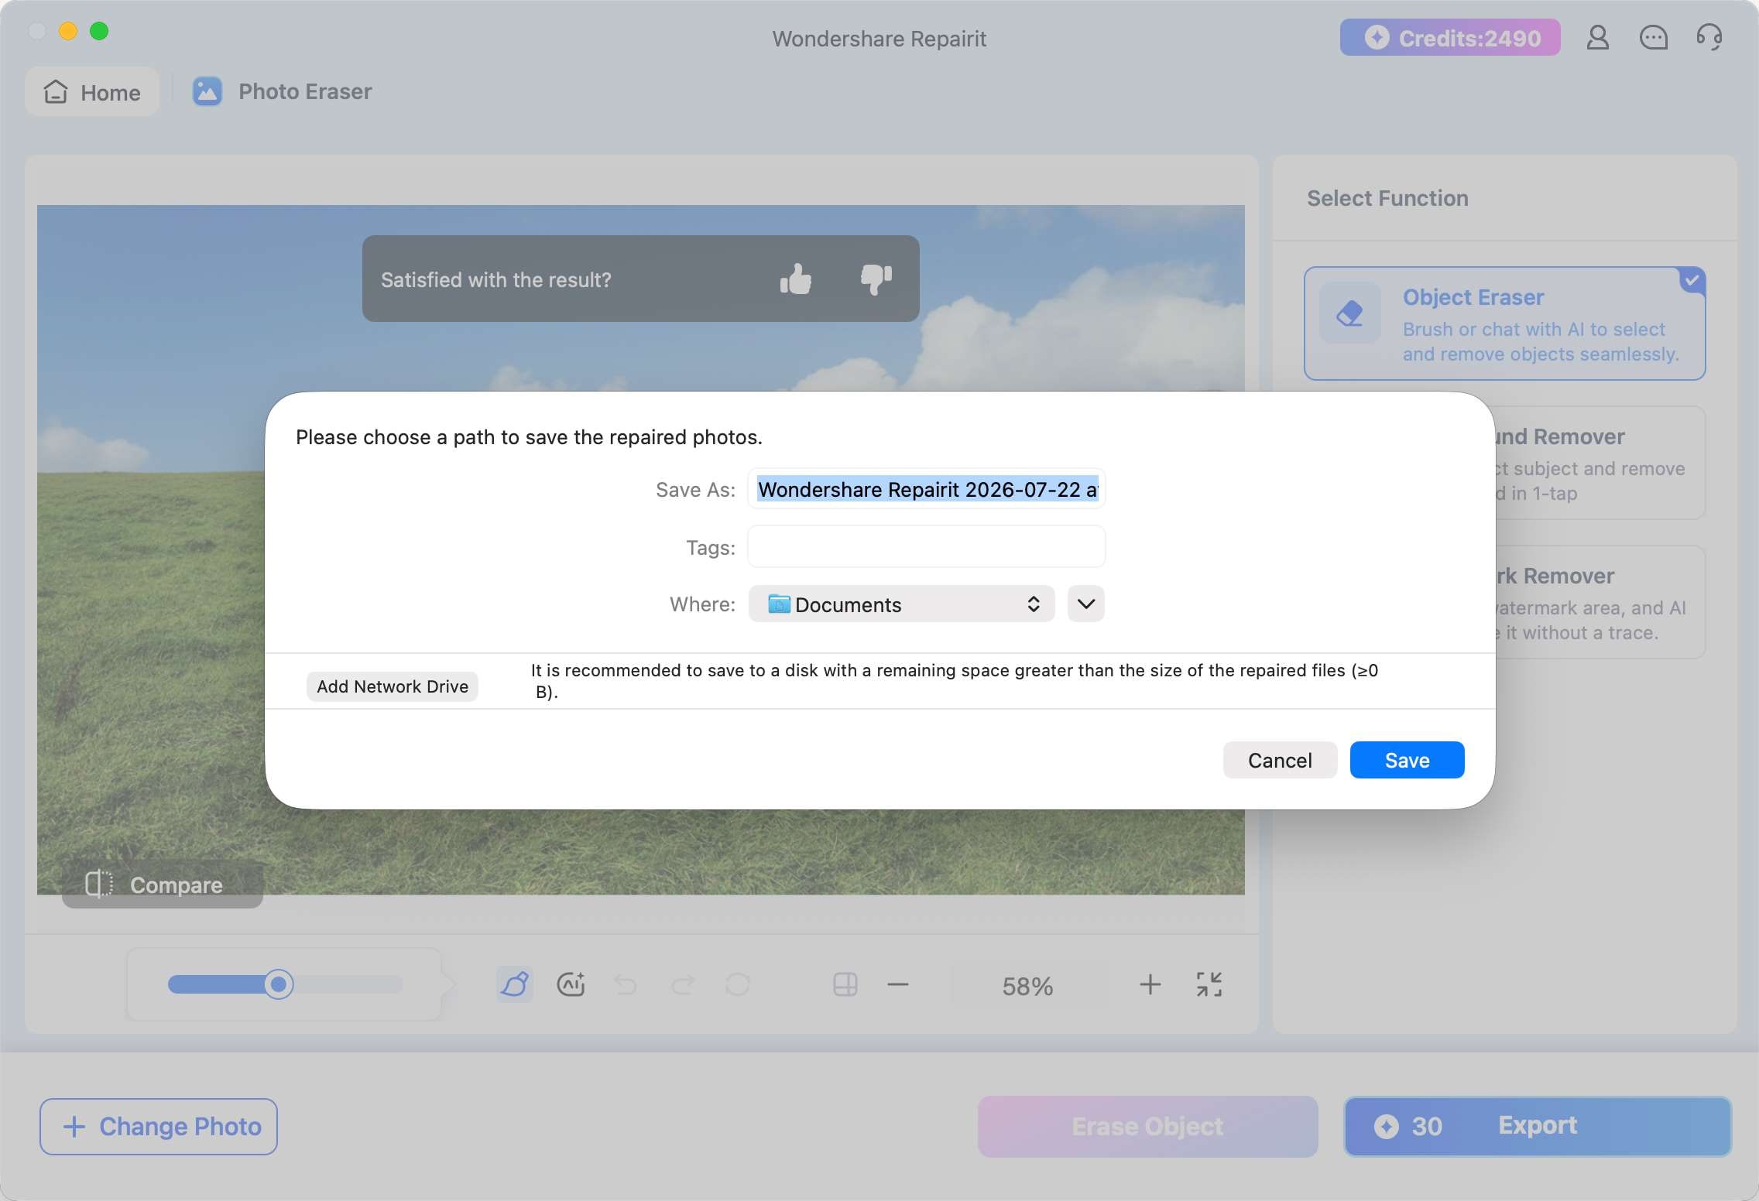Focus the Tags input field
The image size is (1759, 1201).
point(927,547)
